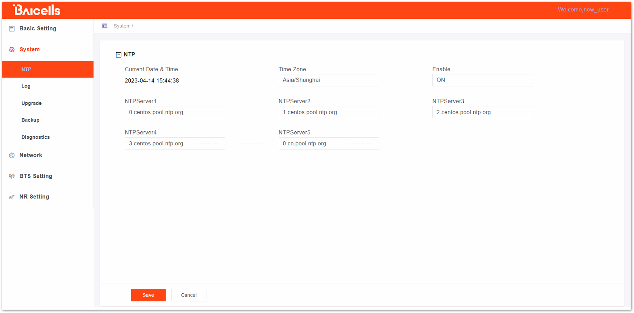Click the NR Setting icon

12,197
